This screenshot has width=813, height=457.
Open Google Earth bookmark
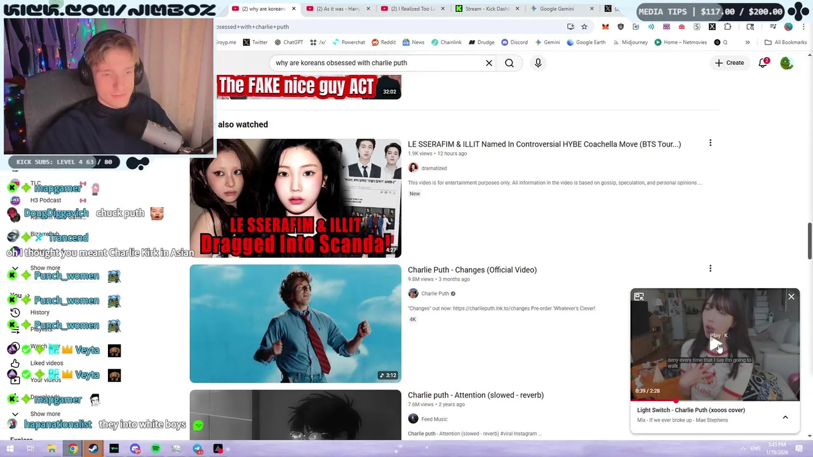(586, 43)
